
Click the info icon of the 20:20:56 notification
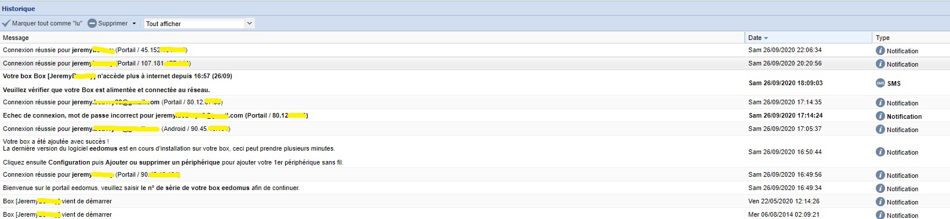coord(880,64)
